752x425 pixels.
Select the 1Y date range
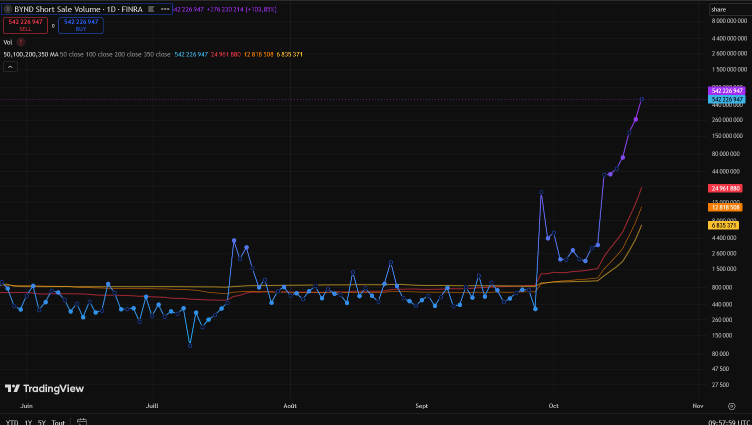(x=28, y=422)
